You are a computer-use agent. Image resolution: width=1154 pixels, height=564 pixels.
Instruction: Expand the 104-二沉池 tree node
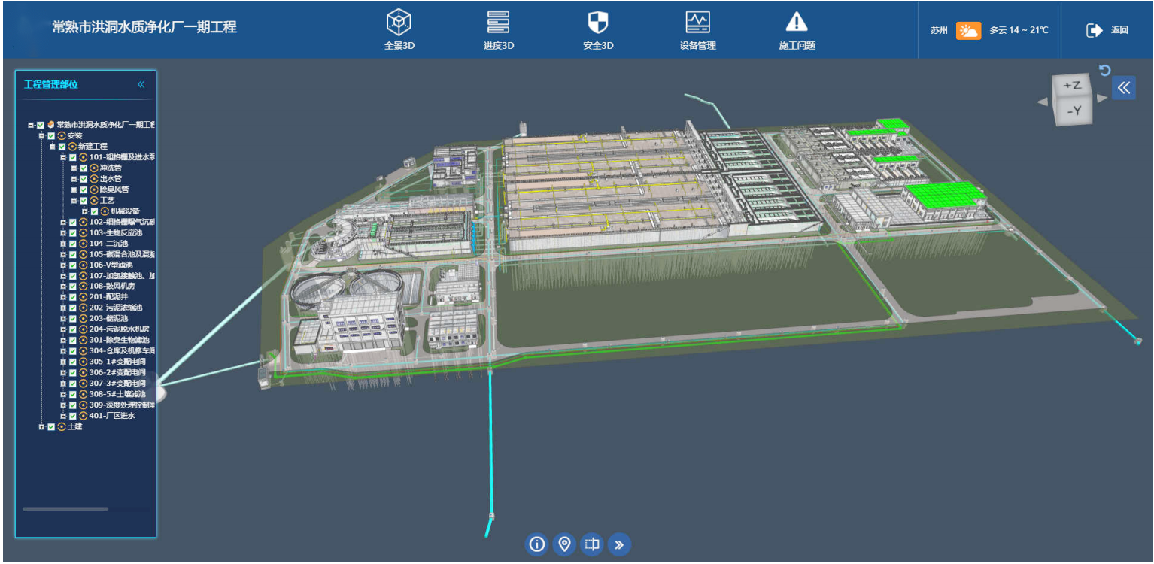63,244
